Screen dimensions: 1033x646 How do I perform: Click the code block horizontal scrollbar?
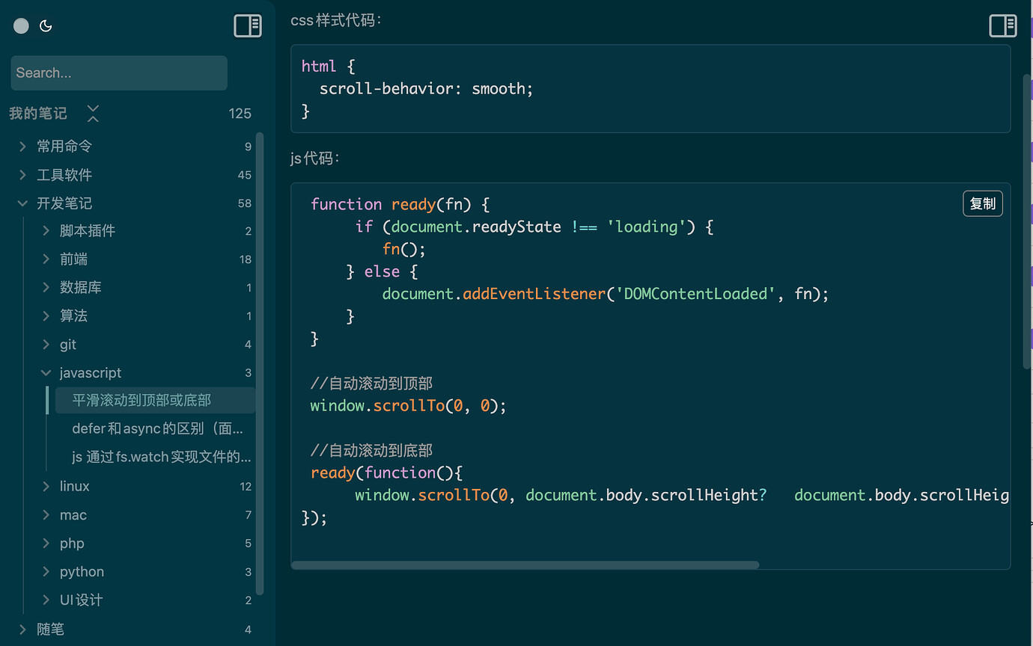pyautogui.click(x=525, y=565)
